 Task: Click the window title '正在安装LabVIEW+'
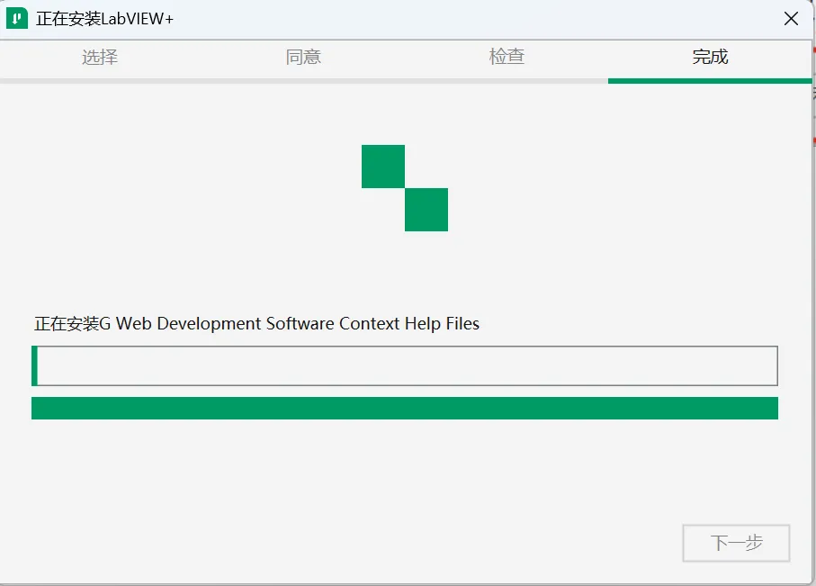pyautogui.click(x=104, y=19)
